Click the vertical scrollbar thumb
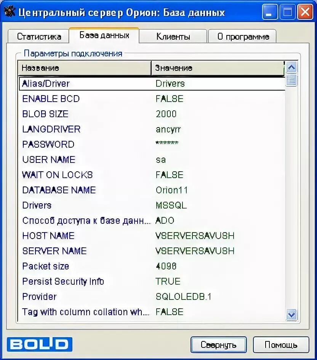Image resolution: width=317 pixels, height=360 pixels. click(x=291, y=80)
